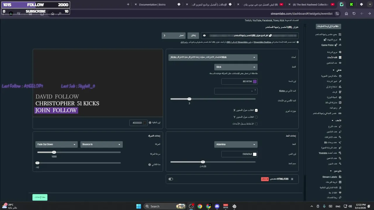
Task: Click the green save settings button
Action: point(40,197)
